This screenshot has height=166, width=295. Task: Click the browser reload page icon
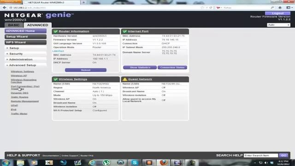(x=211, y=8)
